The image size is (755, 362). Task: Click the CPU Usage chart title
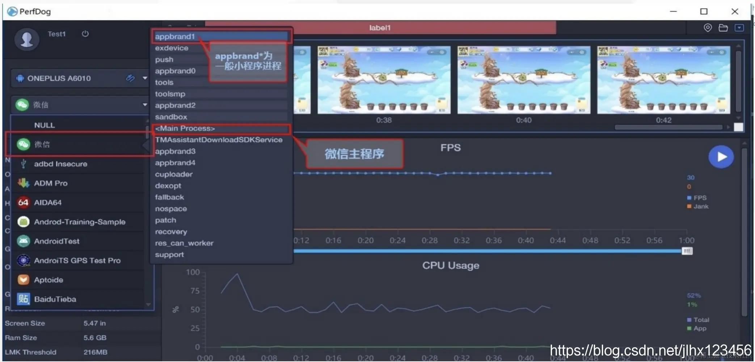451,265
